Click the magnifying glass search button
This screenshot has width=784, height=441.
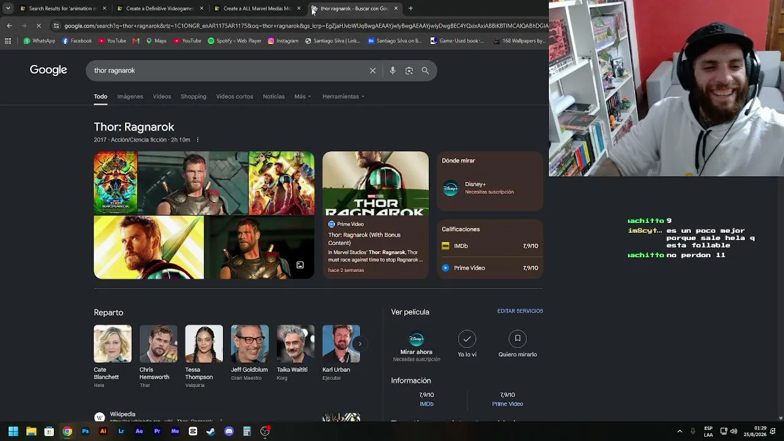pos(425,70)
